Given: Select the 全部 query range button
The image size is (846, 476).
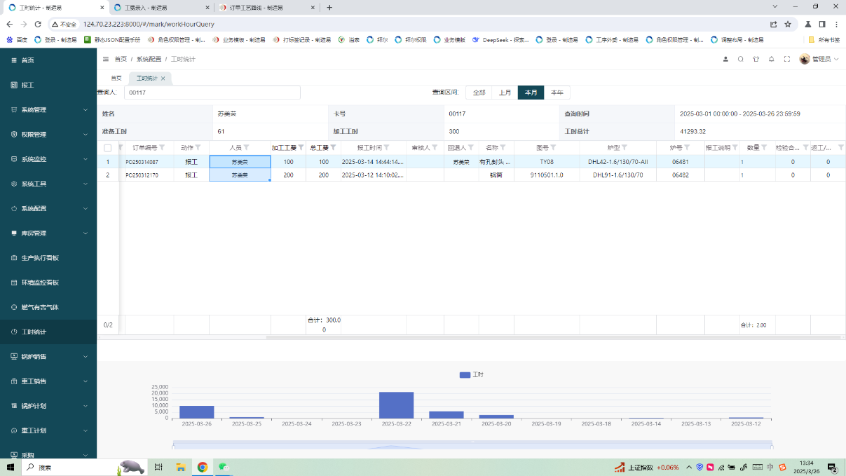Looking at the screenshot, I should (479, 93).
